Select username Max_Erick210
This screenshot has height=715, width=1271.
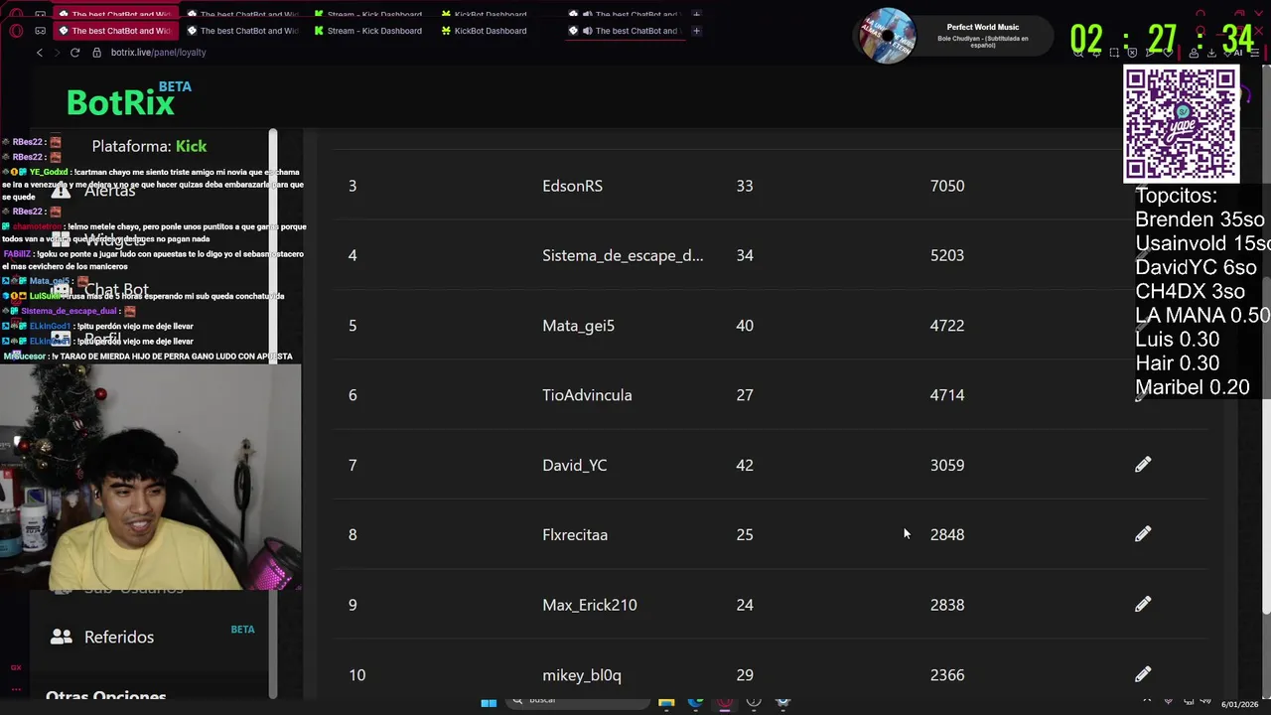coord(590,605)
